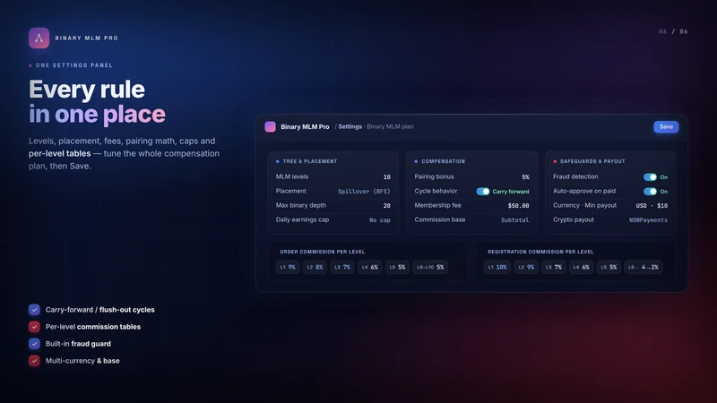Click the Binary MLM Pro breadcrumb title
The image size is (717, 403).
(305, 126)
